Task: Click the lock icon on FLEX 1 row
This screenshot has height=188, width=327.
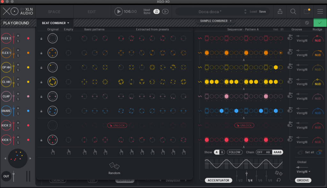Action: (41, 53)
